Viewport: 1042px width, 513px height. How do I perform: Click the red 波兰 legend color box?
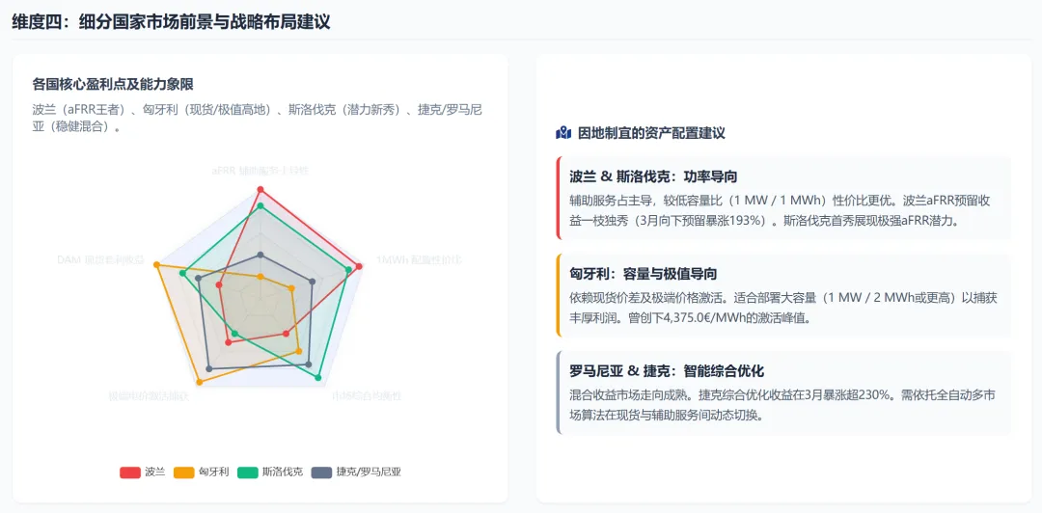tap(129, 472)
